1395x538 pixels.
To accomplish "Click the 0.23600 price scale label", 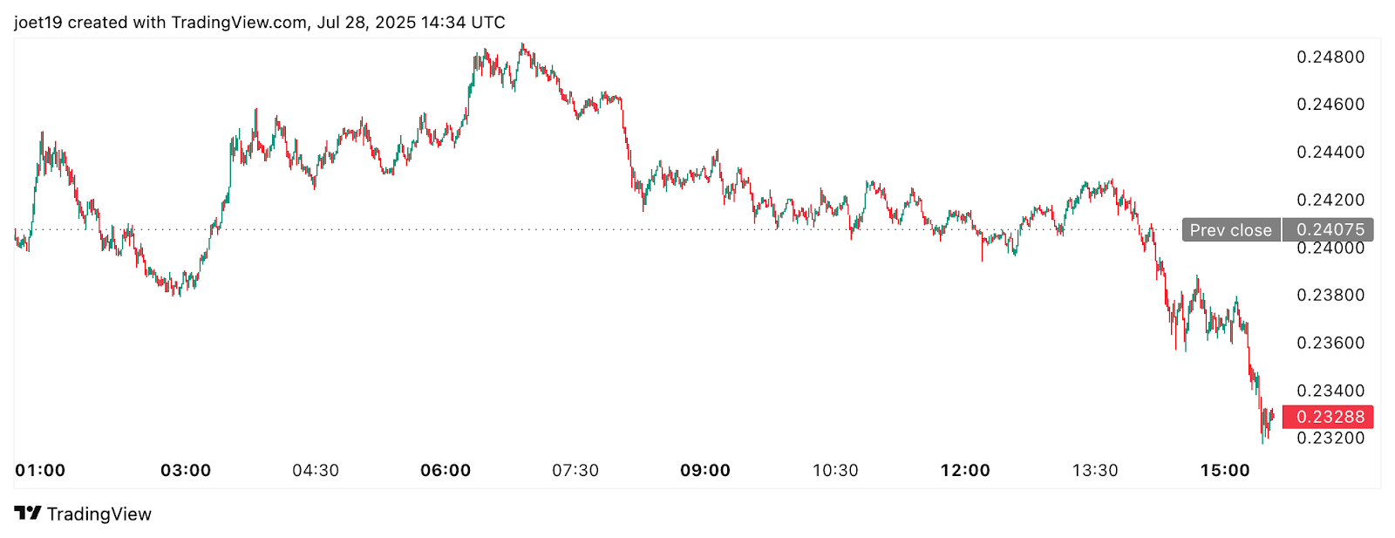I will click(x=1330, y=343).
